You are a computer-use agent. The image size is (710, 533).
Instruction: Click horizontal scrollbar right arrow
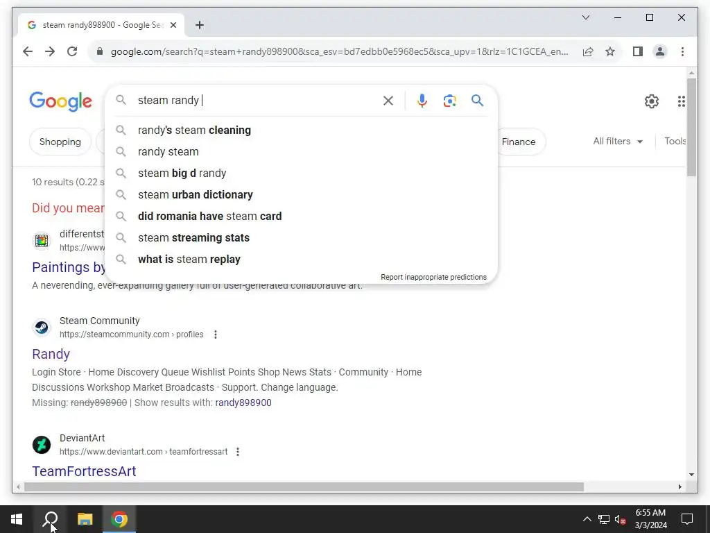(x=679, y=487)
